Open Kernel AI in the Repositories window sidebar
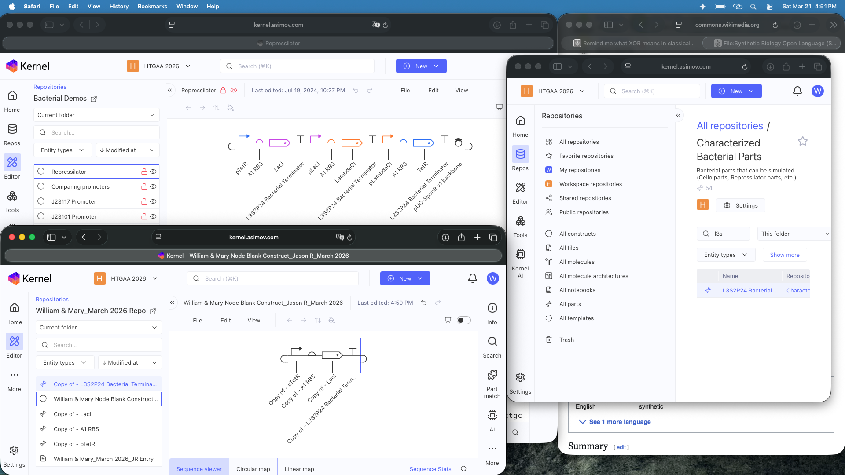Screen dimensions: 845x475 point(520,263)
